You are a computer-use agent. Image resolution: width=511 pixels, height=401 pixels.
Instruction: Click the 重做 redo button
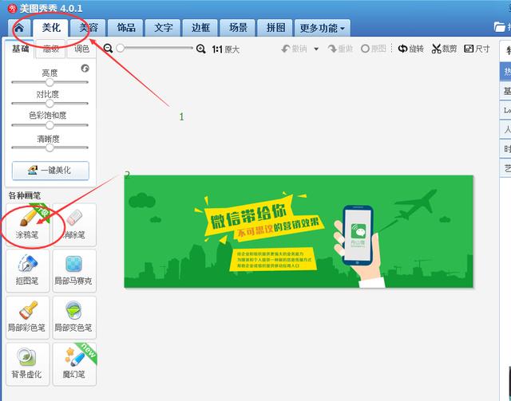pyautogui.click(x=341, y=49)
